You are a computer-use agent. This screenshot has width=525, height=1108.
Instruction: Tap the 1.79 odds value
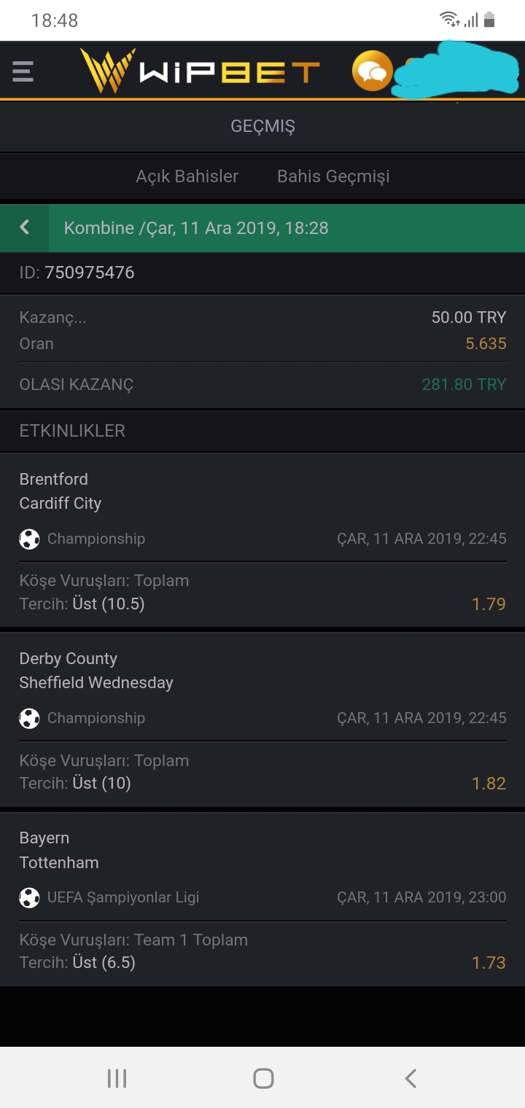489,604
